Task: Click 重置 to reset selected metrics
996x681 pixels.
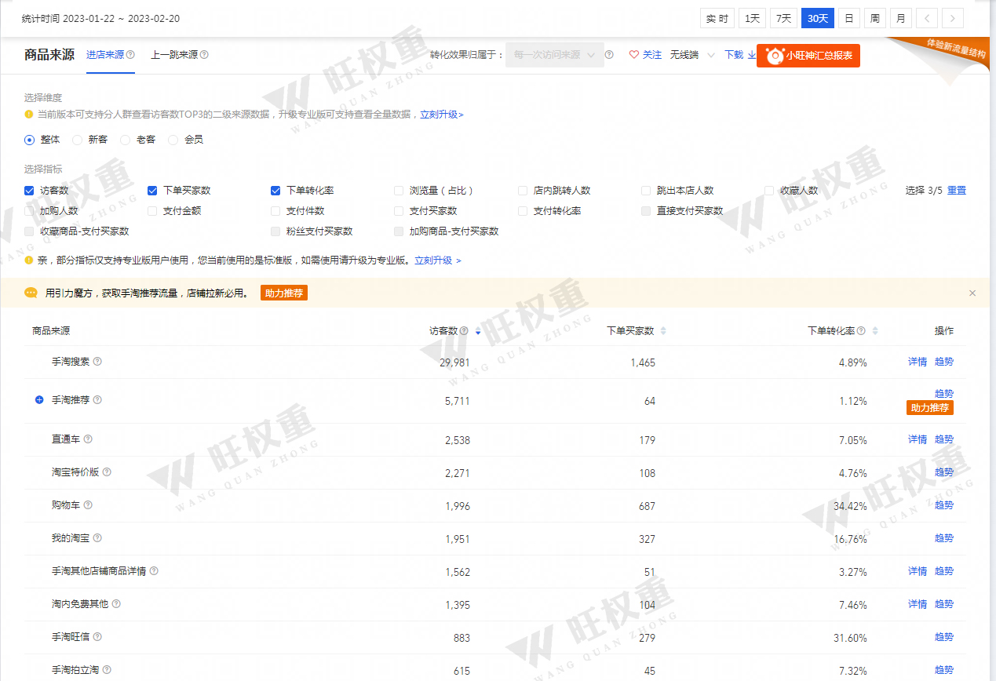Action: click(957, 191)
